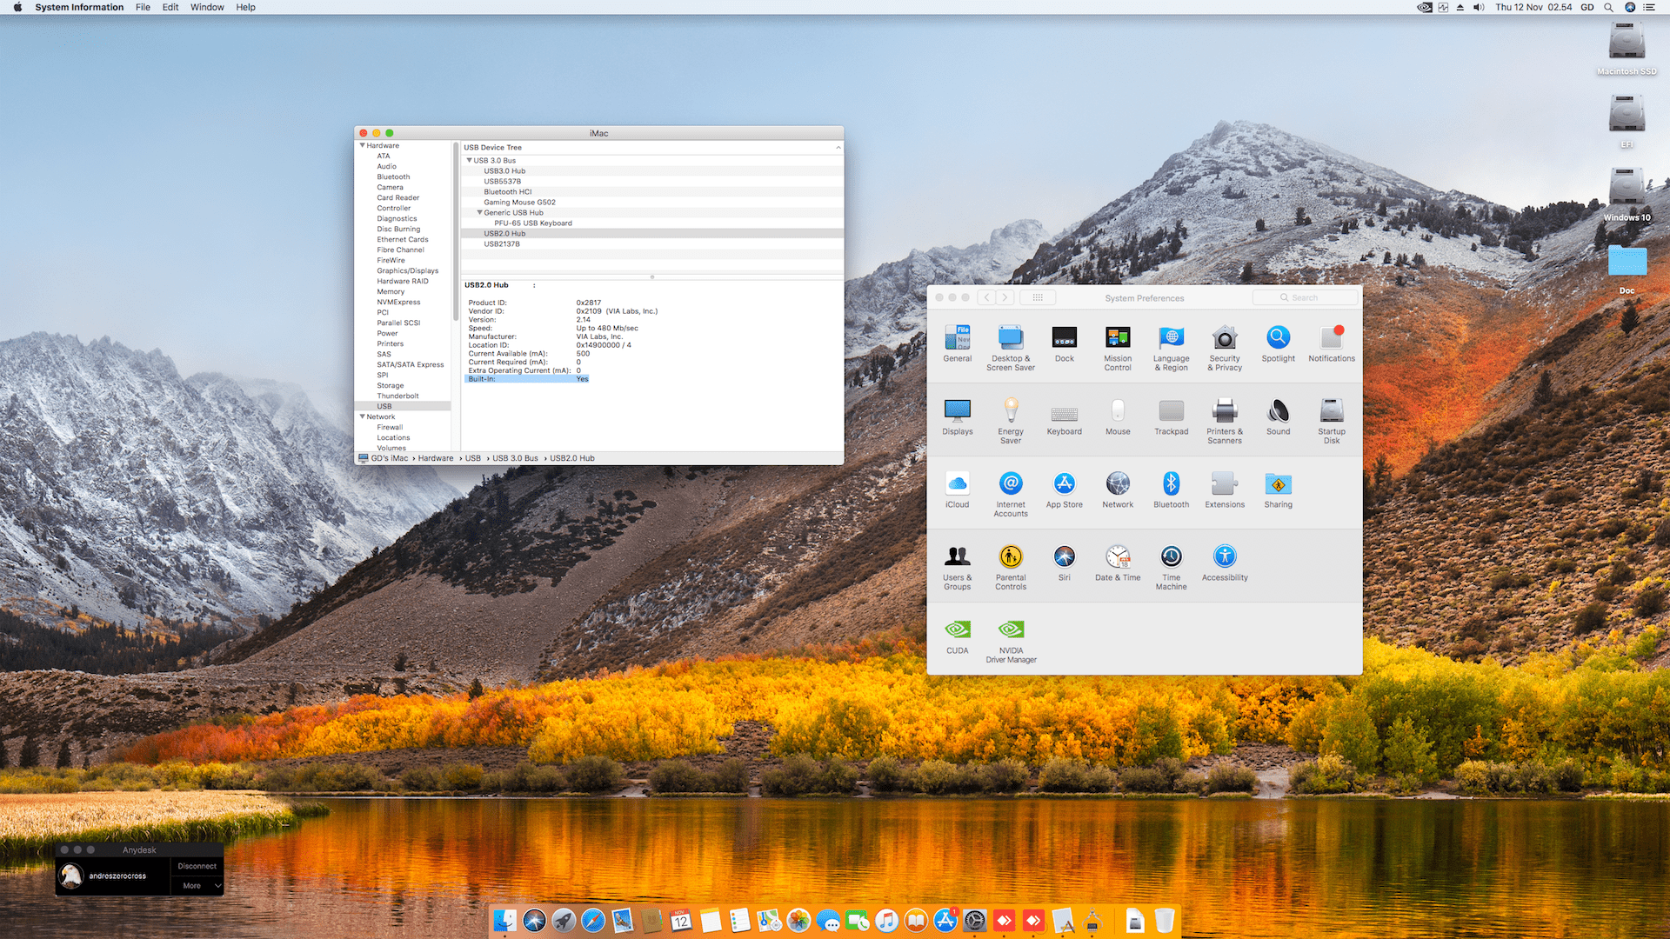Select Thunderbolt in hardware sidebar
The width and height of the screenshot is (1670, 939).
coord(397,396)
